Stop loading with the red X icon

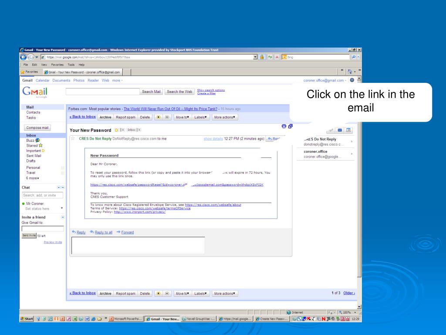point(277,57)
